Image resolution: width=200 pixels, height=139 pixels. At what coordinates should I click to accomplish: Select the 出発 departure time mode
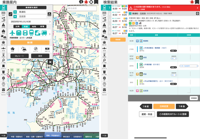coord(18,27)
